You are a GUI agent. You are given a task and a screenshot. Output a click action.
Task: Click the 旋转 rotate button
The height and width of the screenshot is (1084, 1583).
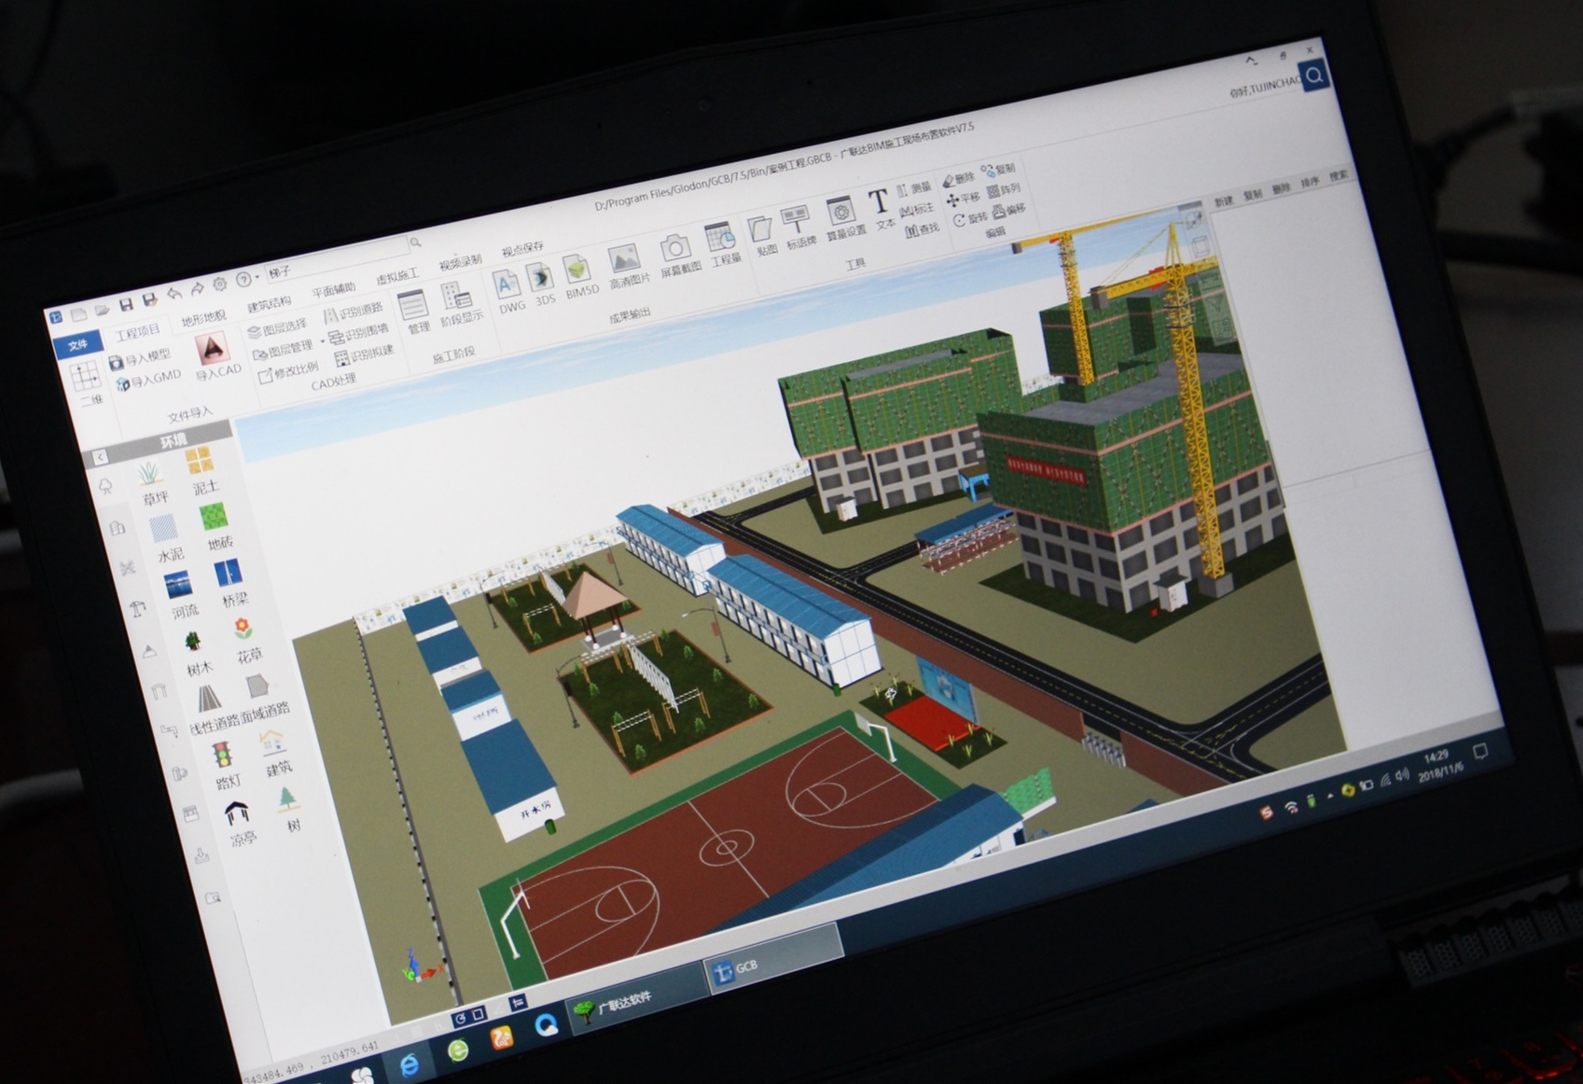970,219
